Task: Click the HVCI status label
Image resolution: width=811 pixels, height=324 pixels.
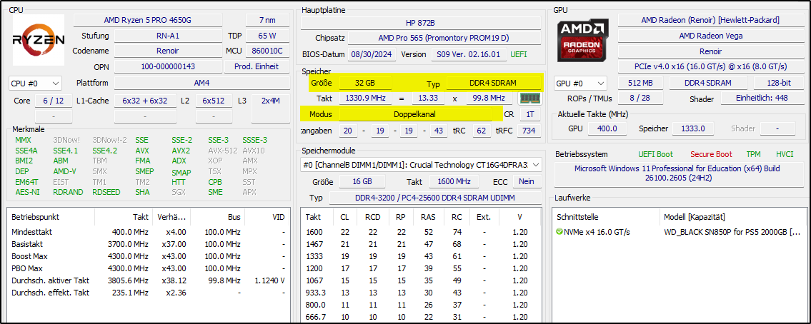Action: pos(784,155)
